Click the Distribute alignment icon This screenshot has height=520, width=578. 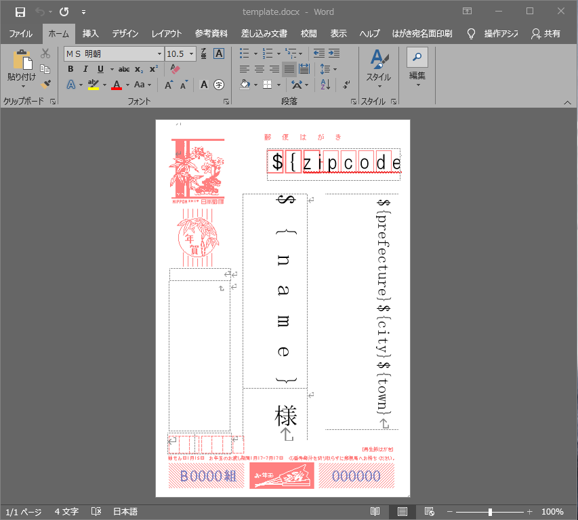tap(304, 69)
